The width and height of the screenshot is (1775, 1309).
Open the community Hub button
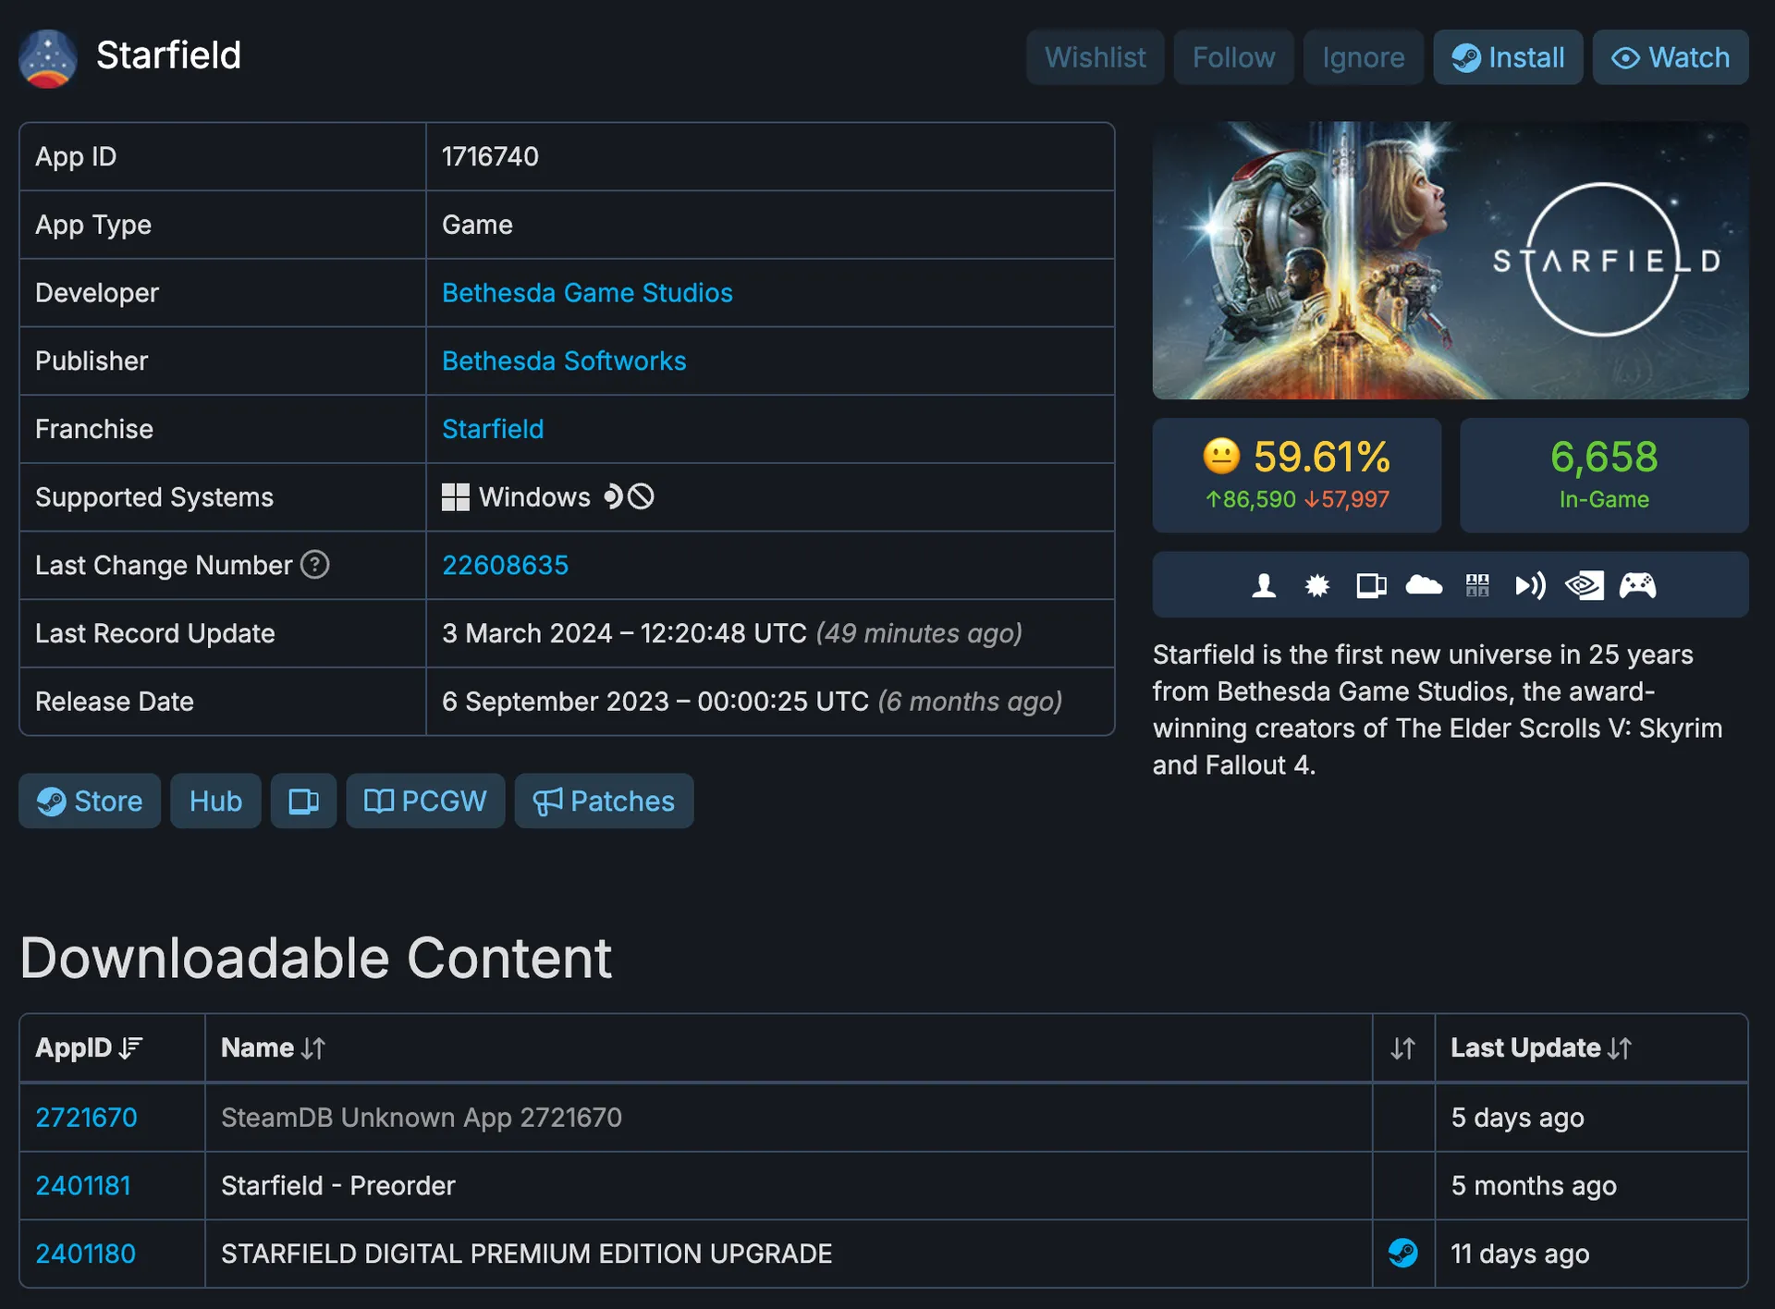[x=215, y=801]
